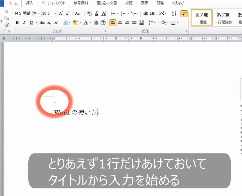242x196 pixels.
Task: Click the Character Border icon
Action: [103, 13]
